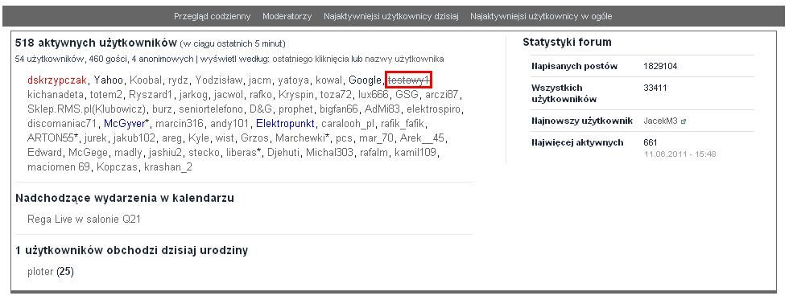This screenshot has width=789, height=304.
Task: Open andy101 user profile
Action: (229, 123)
